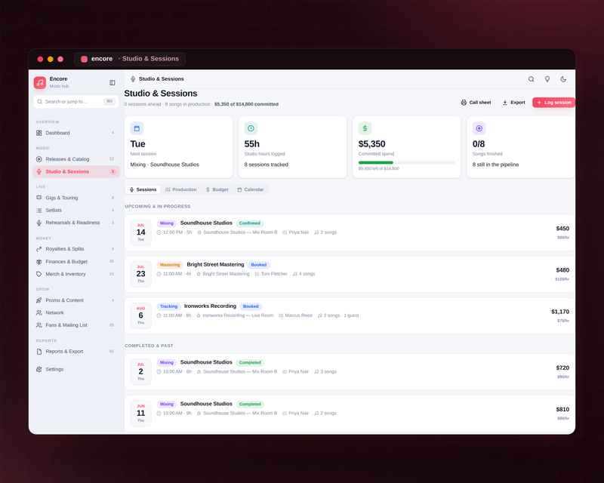Viewport: 604px width, 483px height.
Task: Click the encore Studio & Sessions window tab
Action: (130, 59)
